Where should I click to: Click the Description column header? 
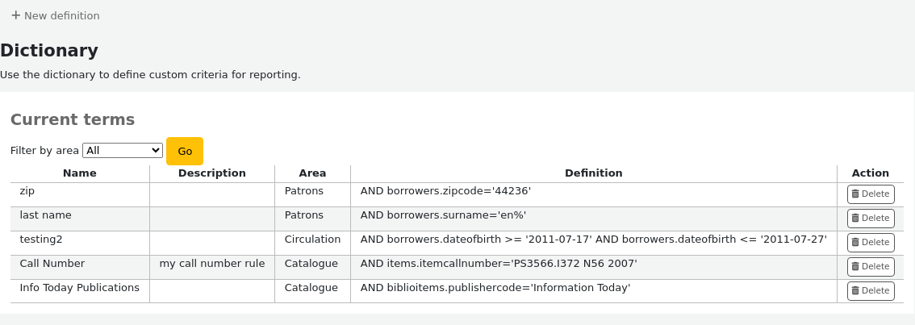pos(211,173)
